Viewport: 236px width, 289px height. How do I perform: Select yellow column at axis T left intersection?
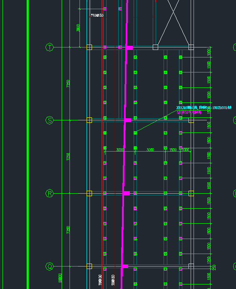point(89,47)
